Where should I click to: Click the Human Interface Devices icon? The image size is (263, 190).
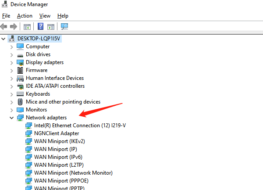pos(20,79)
